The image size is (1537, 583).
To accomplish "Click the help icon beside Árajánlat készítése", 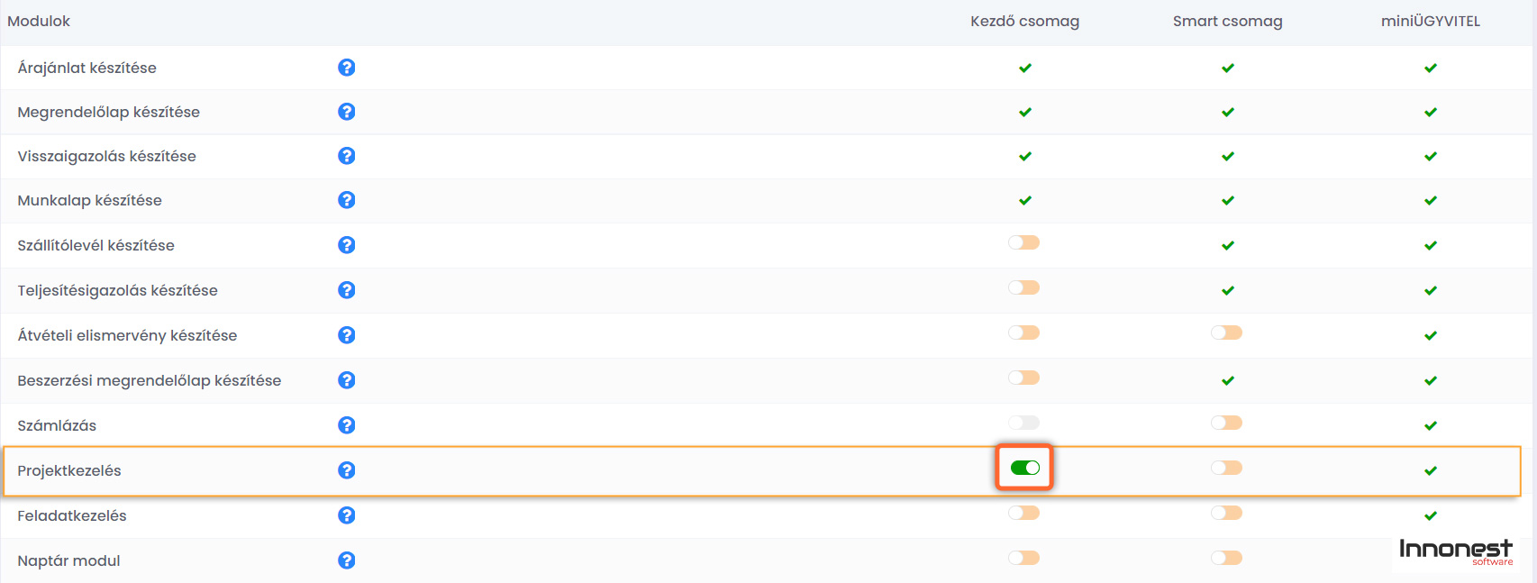I will pyautogui.click(x=346, y=68).
